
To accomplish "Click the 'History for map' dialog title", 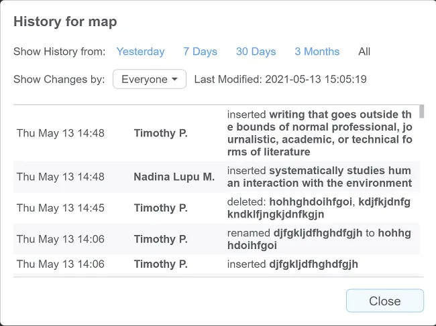I will 65,22.
